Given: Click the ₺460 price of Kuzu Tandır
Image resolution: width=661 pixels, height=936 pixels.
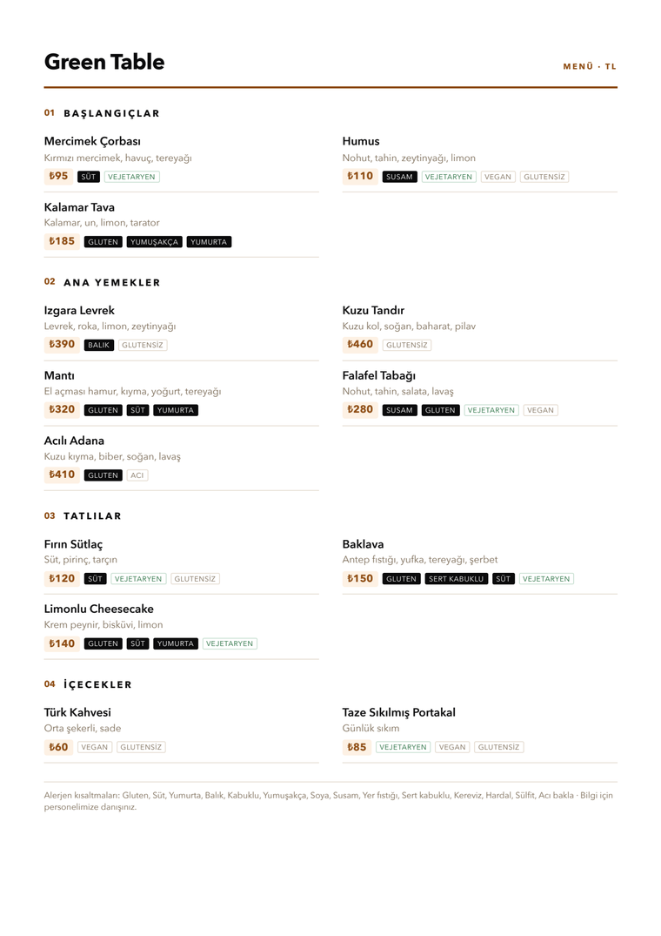Looking at the screenshot, I should point(360,345).
